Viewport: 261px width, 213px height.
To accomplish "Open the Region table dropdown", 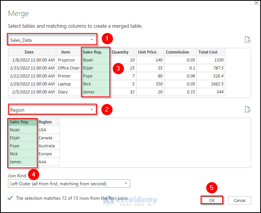I will pos(52,110).
